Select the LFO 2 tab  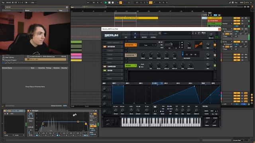[166, 83]
